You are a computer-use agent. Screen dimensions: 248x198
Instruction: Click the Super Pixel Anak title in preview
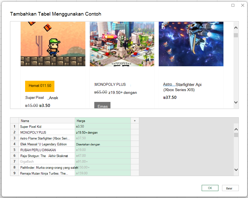coord(42,98)
